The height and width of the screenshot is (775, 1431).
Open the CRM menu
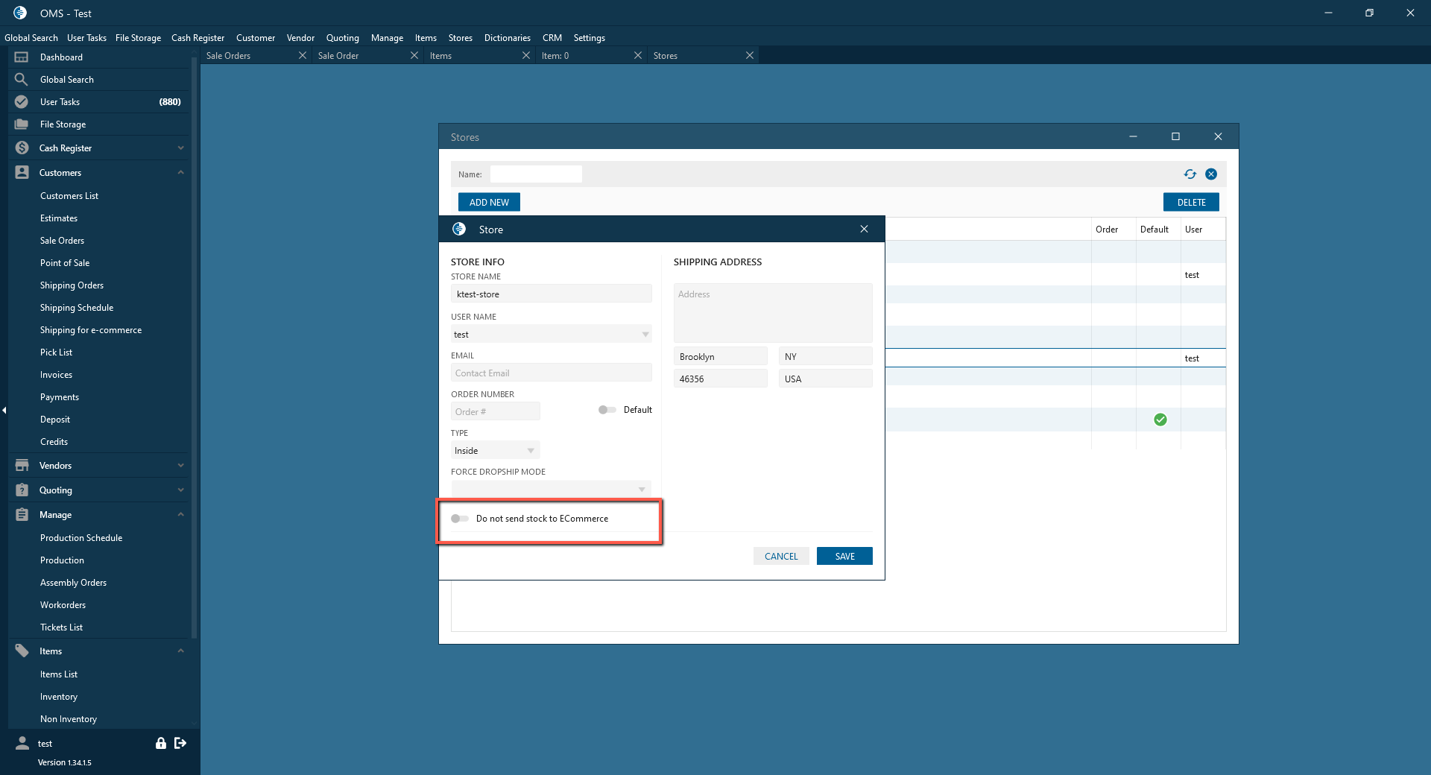coord(552,38)
